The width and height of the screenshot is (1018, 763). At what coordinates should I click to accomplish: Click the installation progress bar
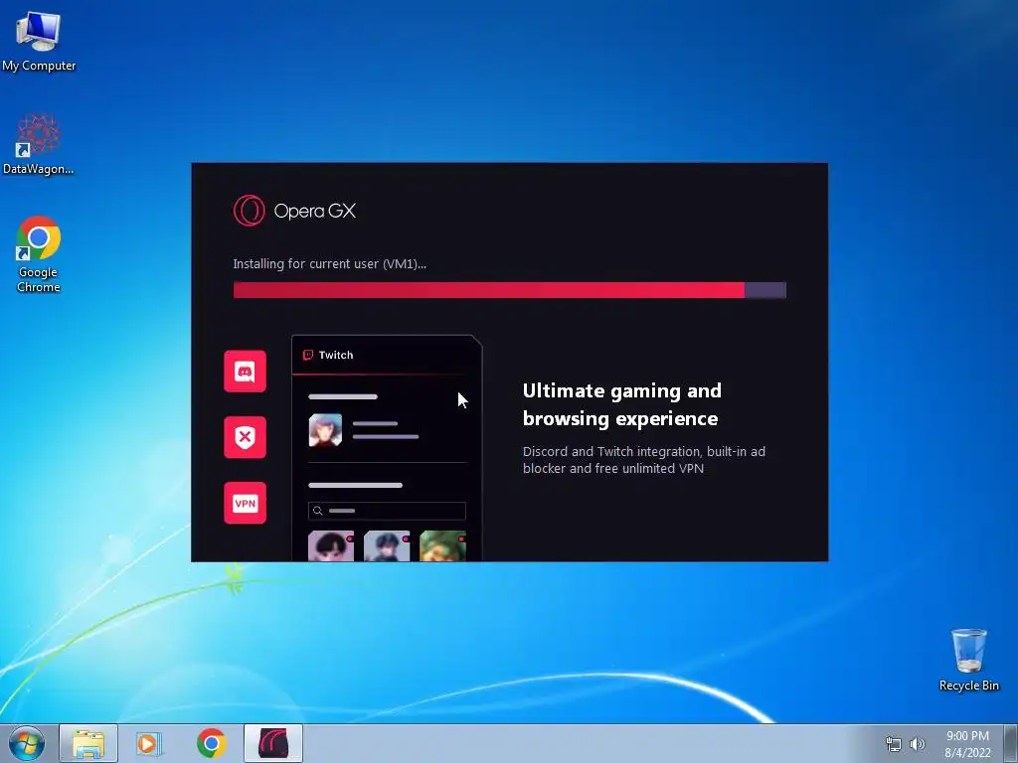tap(510, 290)
